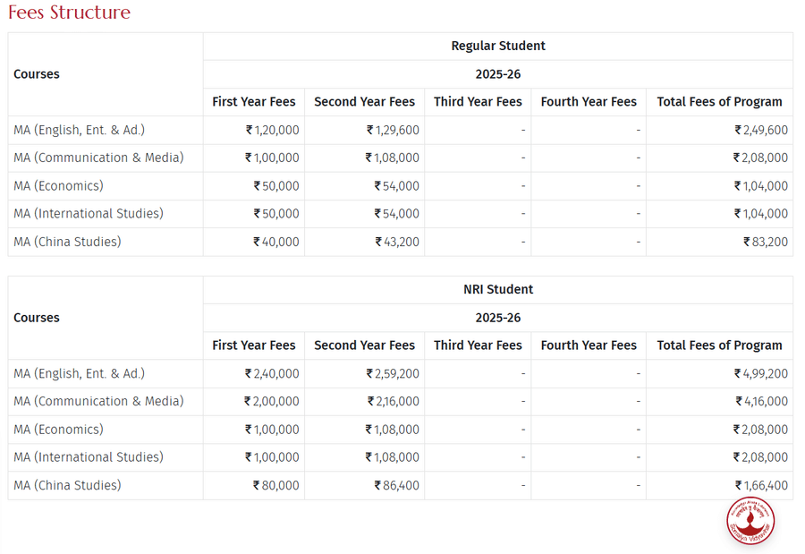Image resolution: width=805 pixels, height=554 pixels.
Task: Click the ₹2,59,200 second year fee
Action: tap(393, 373)
